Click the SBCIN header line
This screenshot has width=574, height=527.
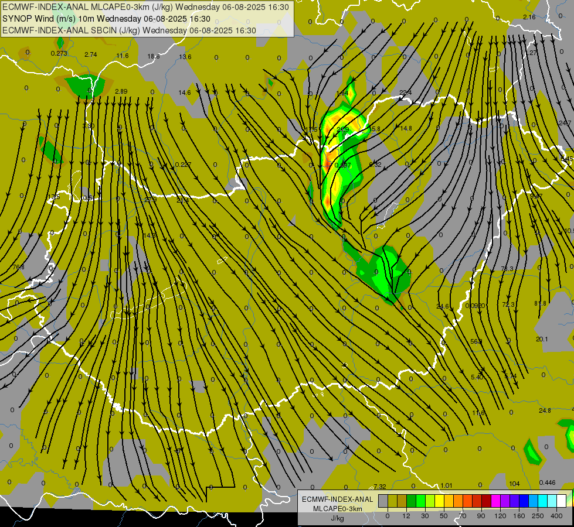click(129, 30)
